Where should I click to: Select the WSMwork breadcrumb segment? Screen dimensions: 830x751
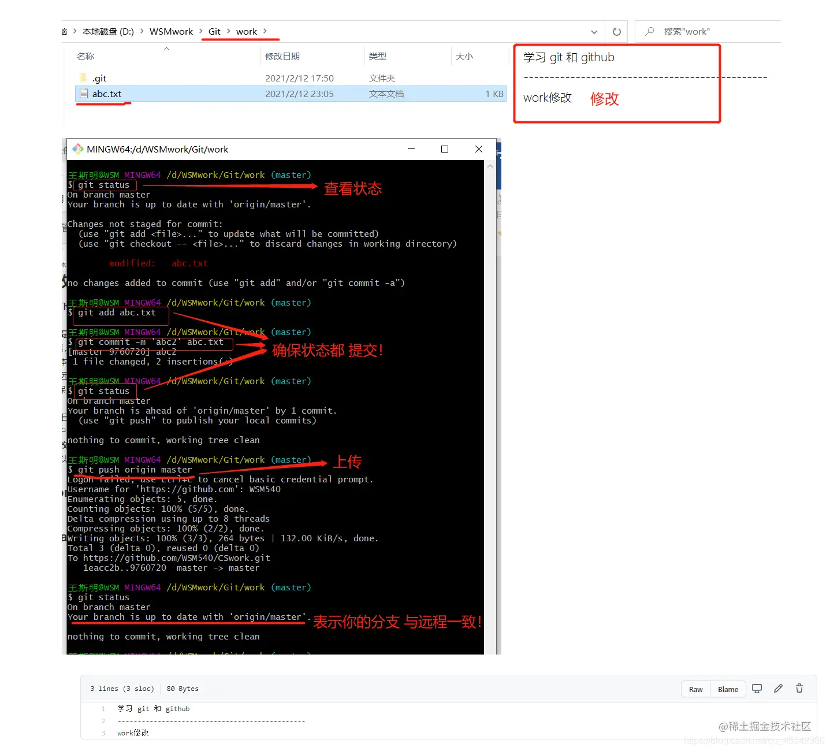pyautogui.click(x=171, y=32)
